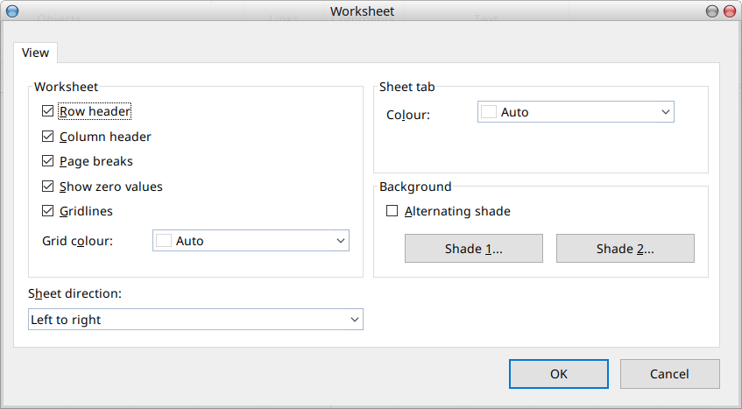Confirm settings with OK button
This screenshot has width=742, height=409.
[x=559, y=374]
